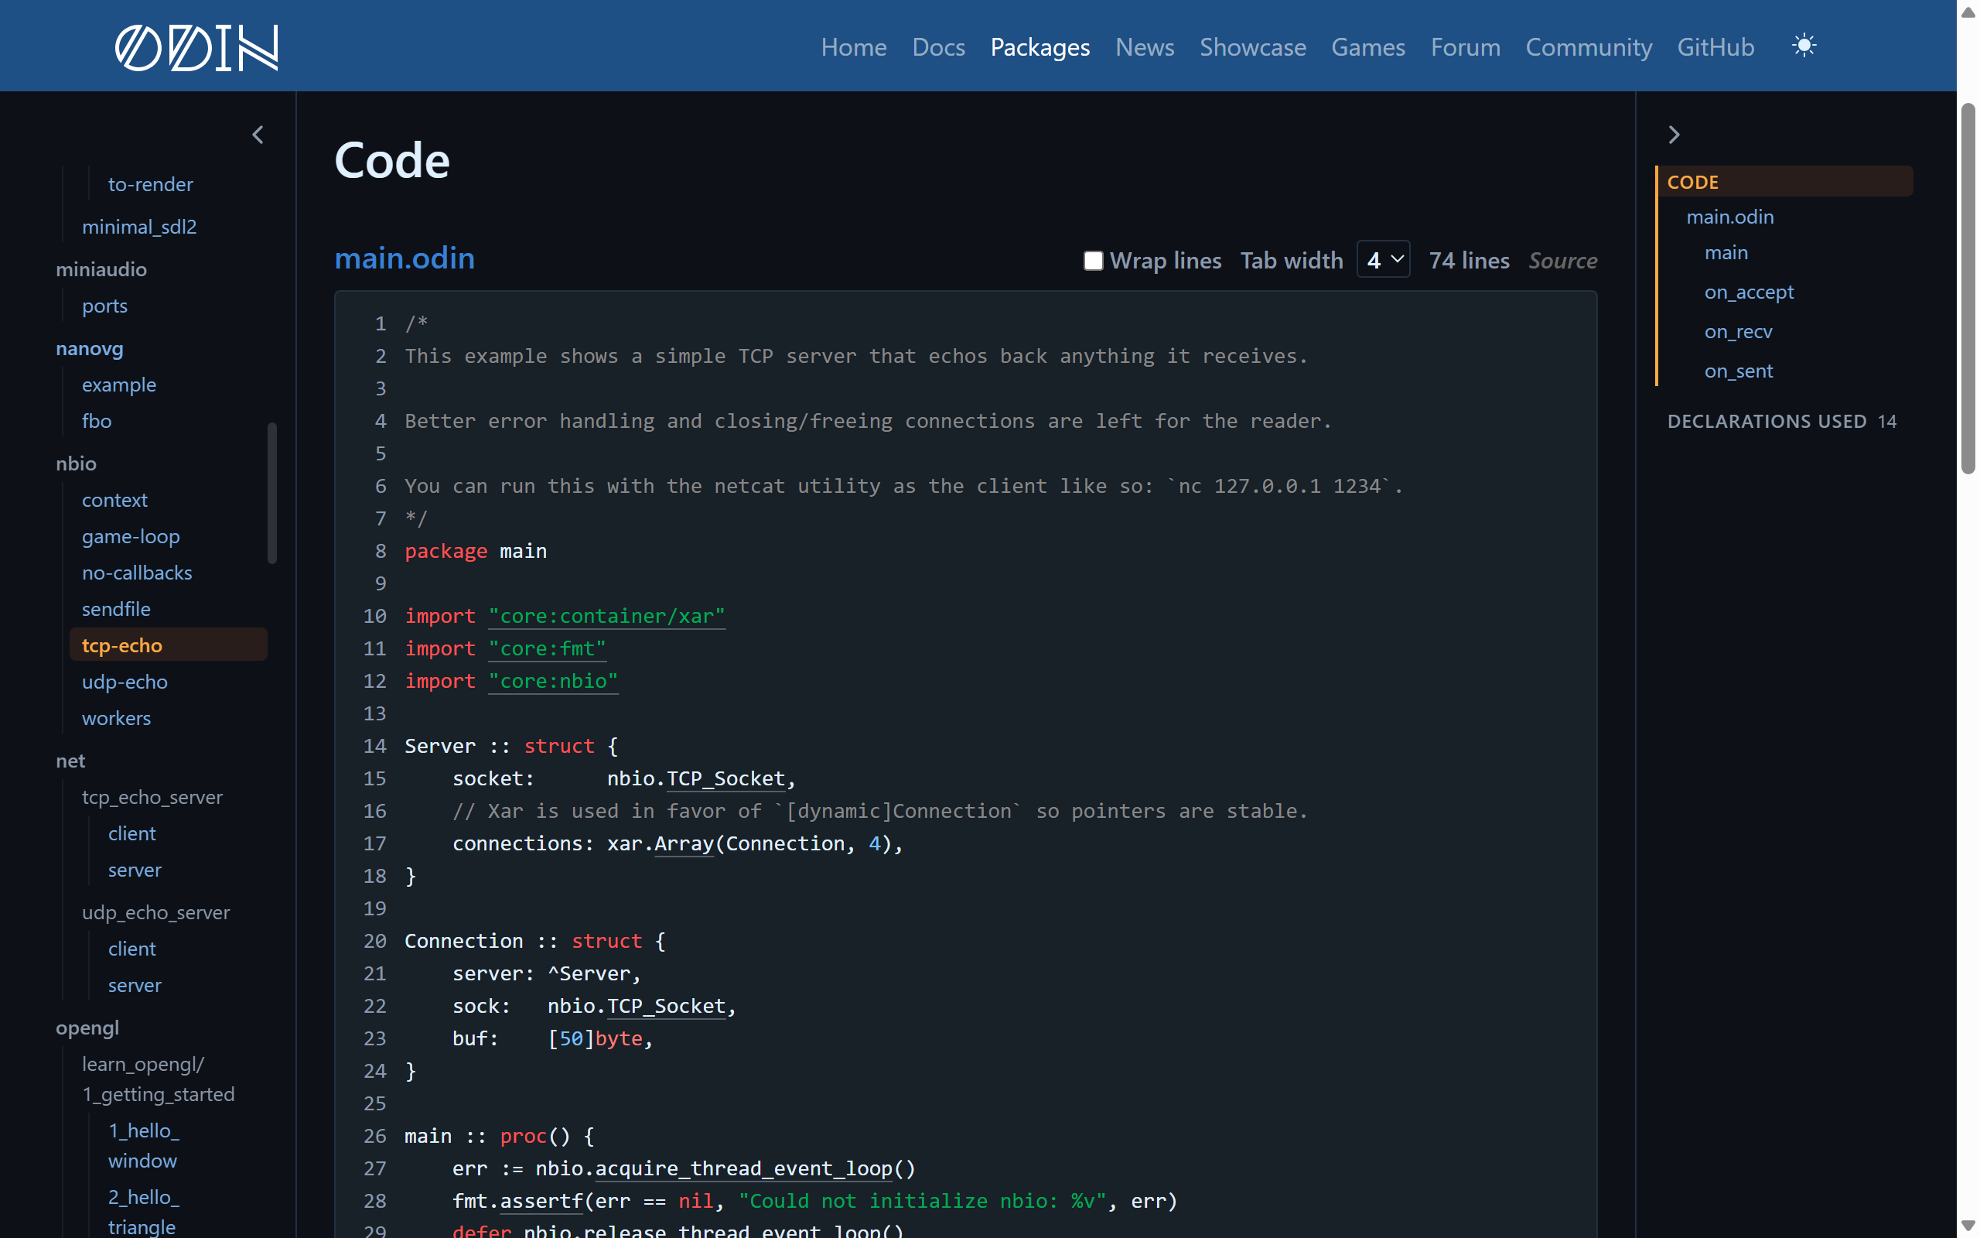View the file Source link

pyautogui.click(x=1562, y=261)
